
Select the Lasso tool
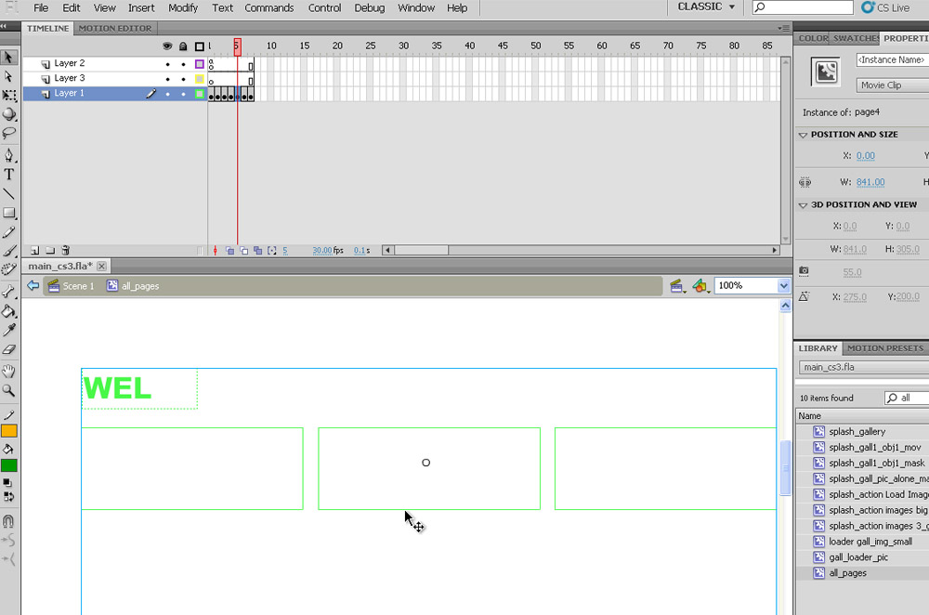point(9,133)
